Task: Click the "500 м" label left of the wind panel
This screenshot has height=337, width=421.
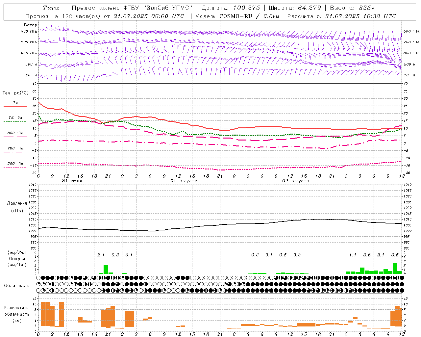Action: (31, 65)
